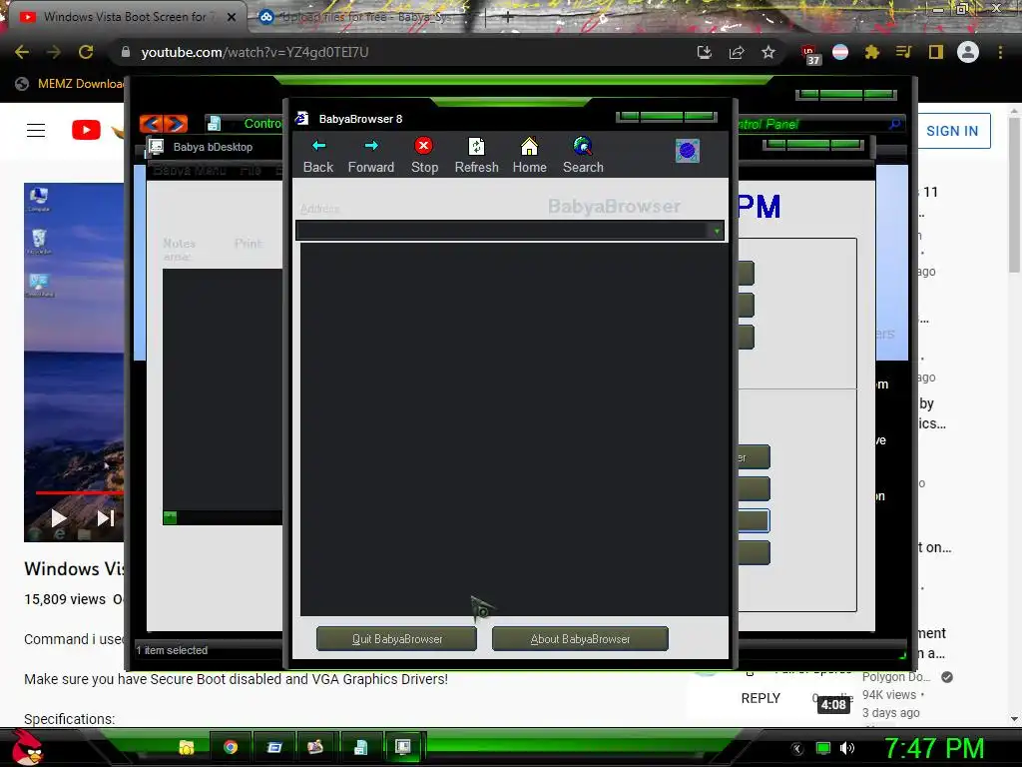Open Search in BabyaBrowser toolbar

[583, 155]
